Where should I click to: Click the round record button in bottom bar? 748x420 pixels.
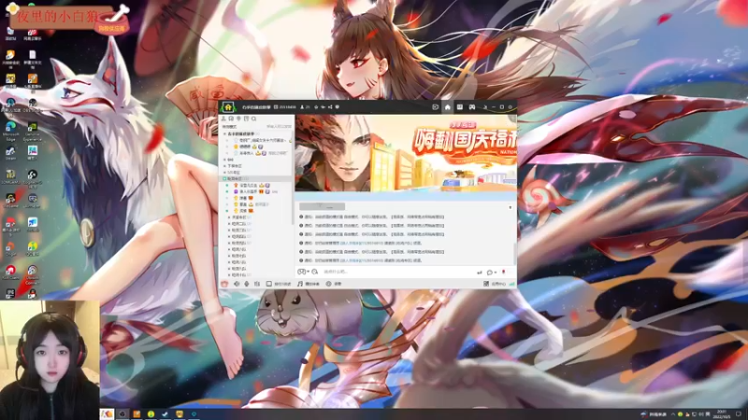(334, 284)
